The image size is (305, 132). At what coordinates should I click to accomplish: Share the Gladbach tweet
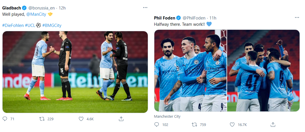[121, 119]
